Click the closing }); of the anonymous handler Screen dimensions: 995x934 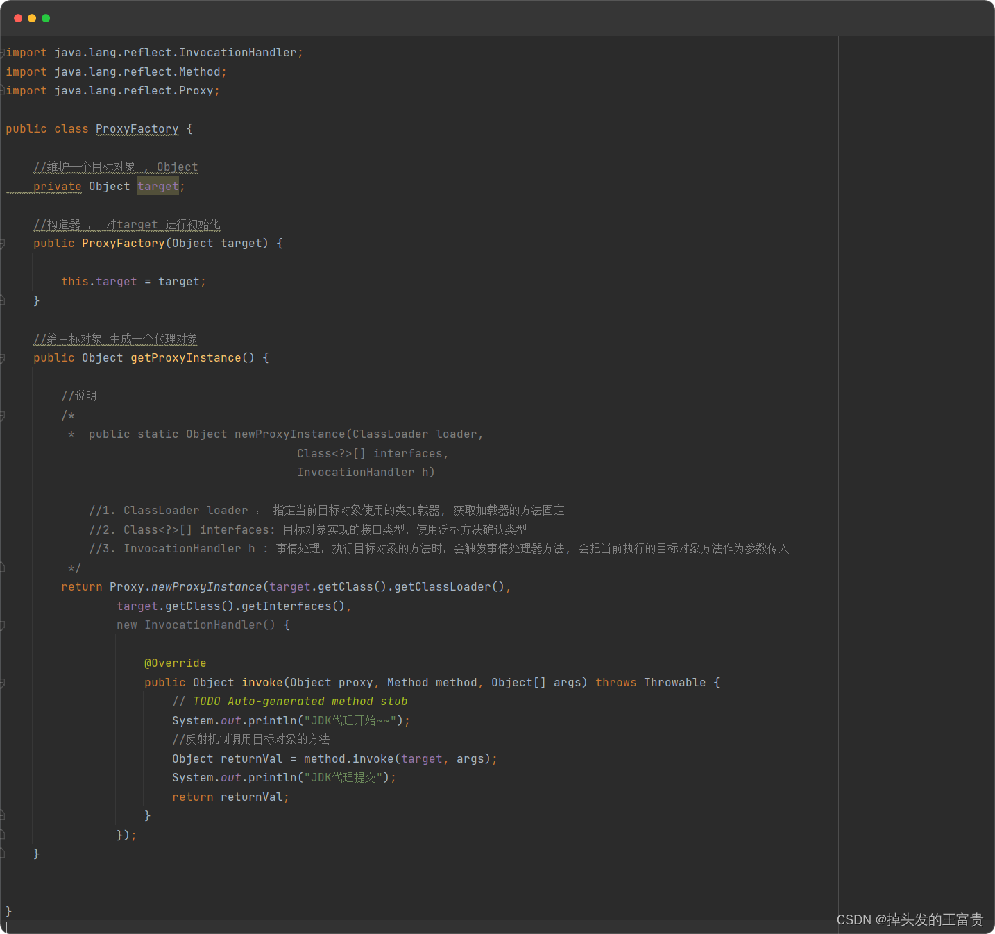tap(126, 835)
